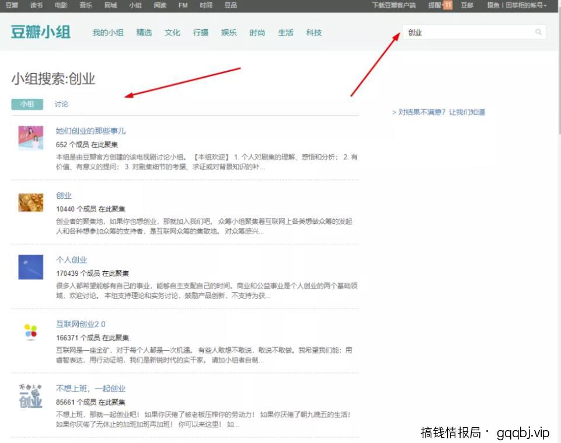
Task: Click the 创业 group avatar image
Action: (30, 203)
